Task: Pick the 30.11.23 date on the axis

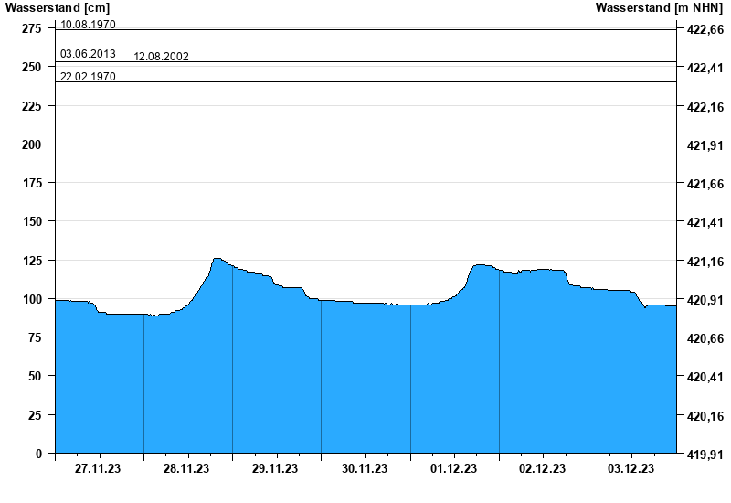Action: pyautogui.click(x=364, y=469)
